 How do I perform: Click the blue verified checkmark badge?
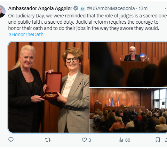tap(76, 8)
